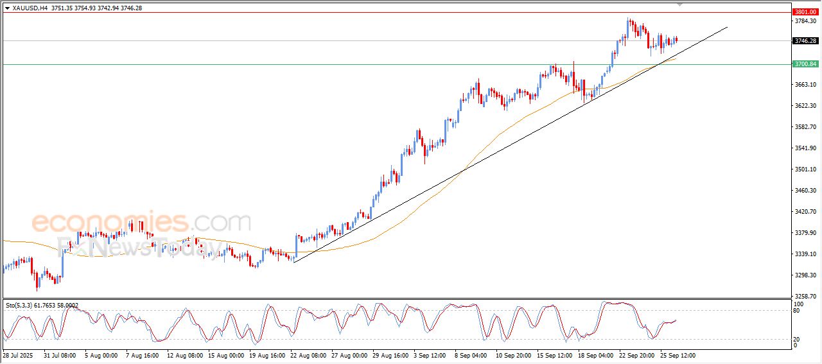
Task: Click the 25 Sep 12:00 time label
Action: click(x=678, y=355)
